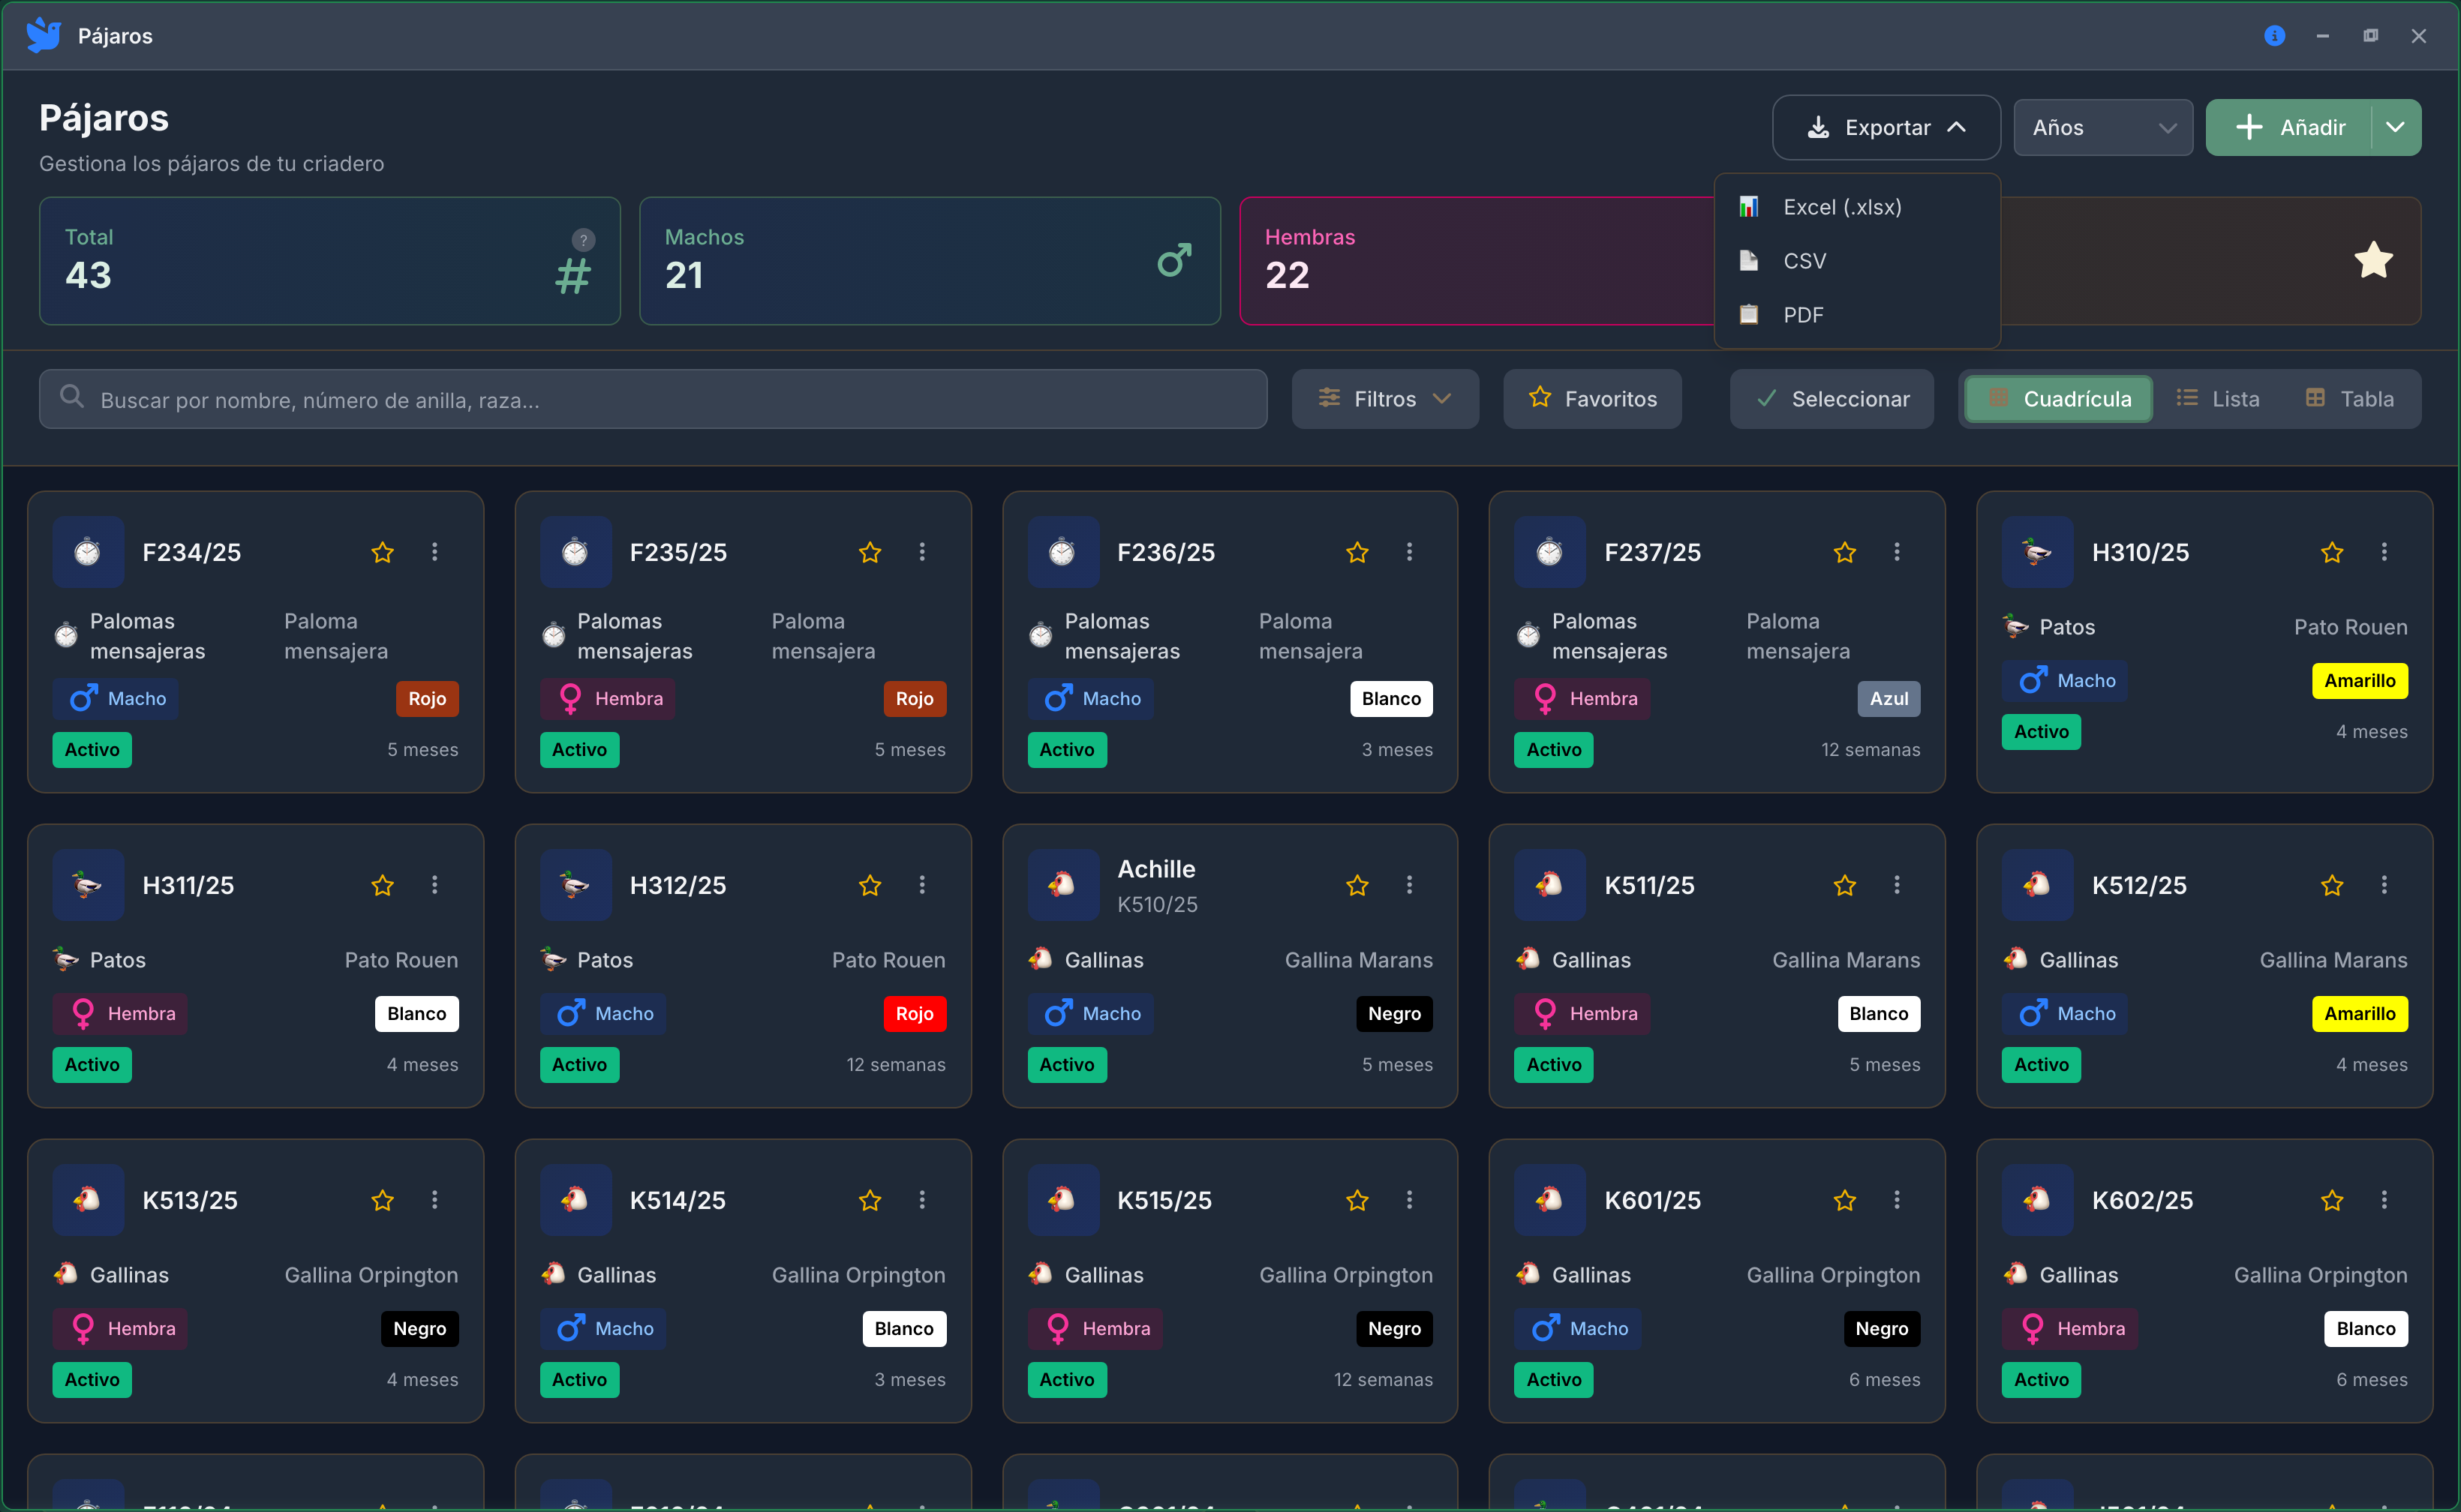Click the star icon on favorites stat card

(x=2373, y=261)
